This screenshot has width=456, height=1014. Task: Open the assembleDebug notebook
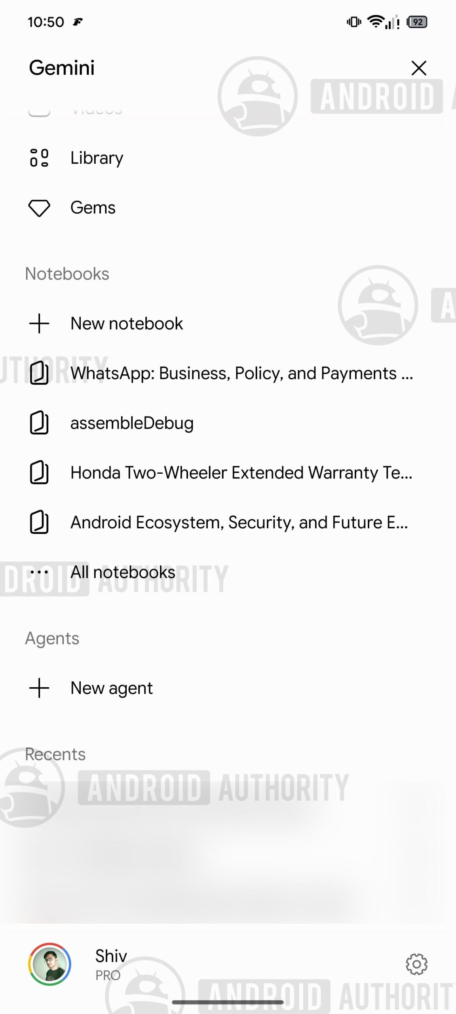(228, 423)
